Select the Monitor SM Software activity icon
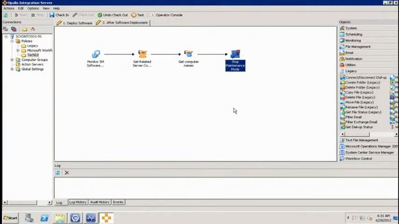Image resolution: width=399 pixels, height=224 pixels. click(96, 54)
